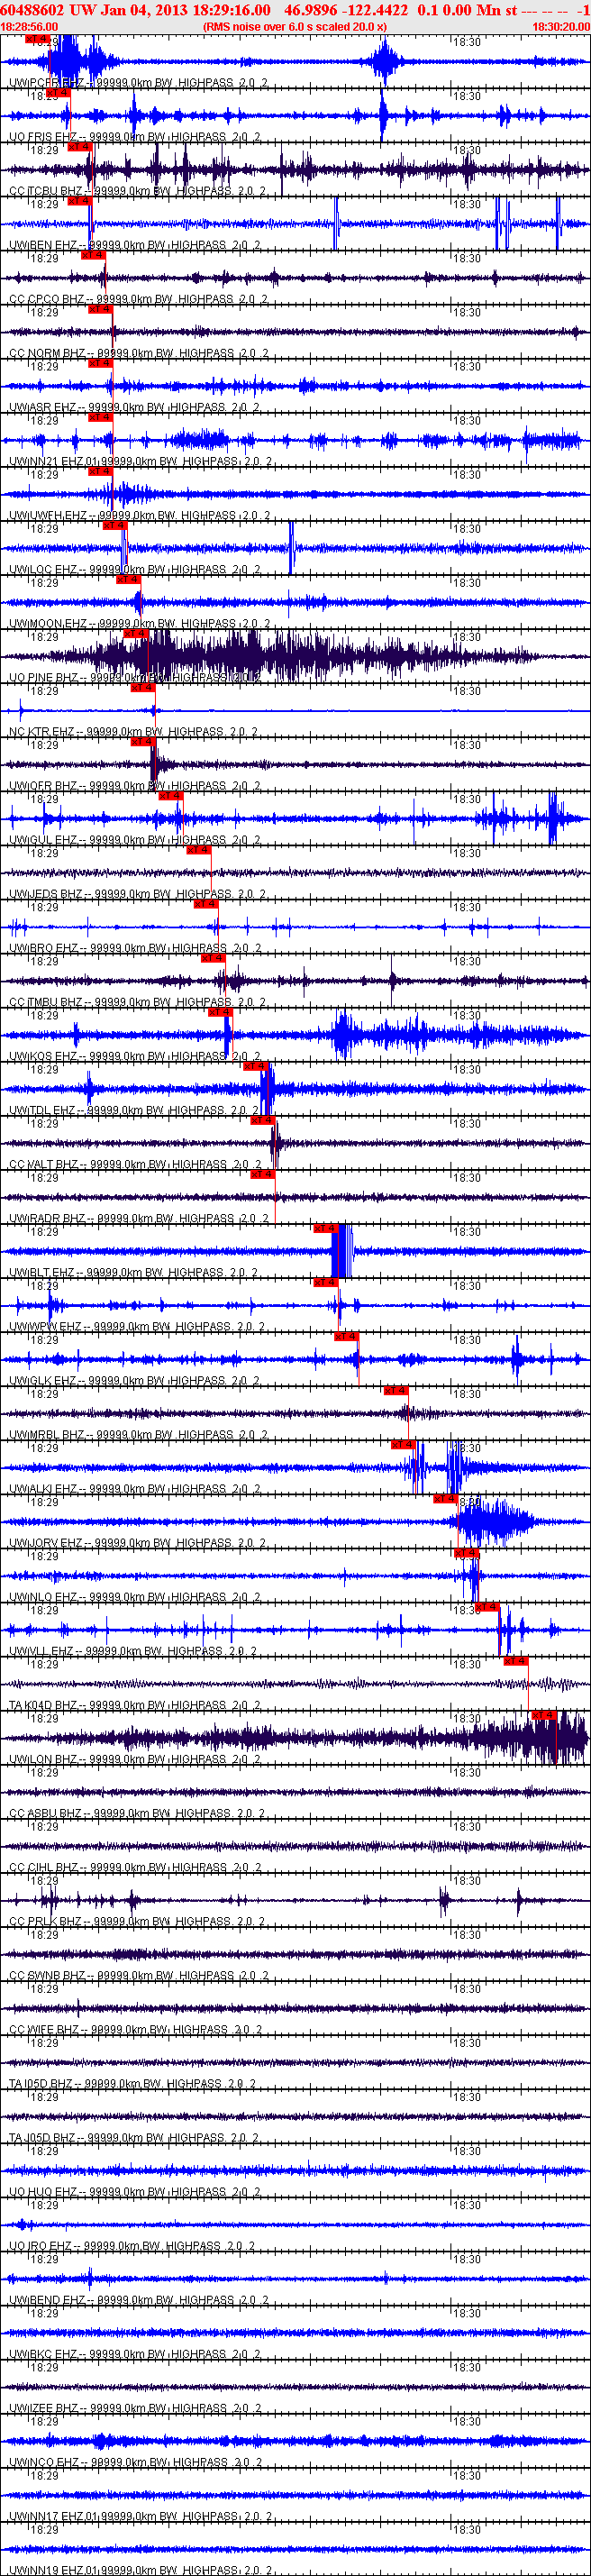Select the pick marker on the TA K04D trace
The width and height of the screenshot is (591, 2576).
(x=515, y=1661)
